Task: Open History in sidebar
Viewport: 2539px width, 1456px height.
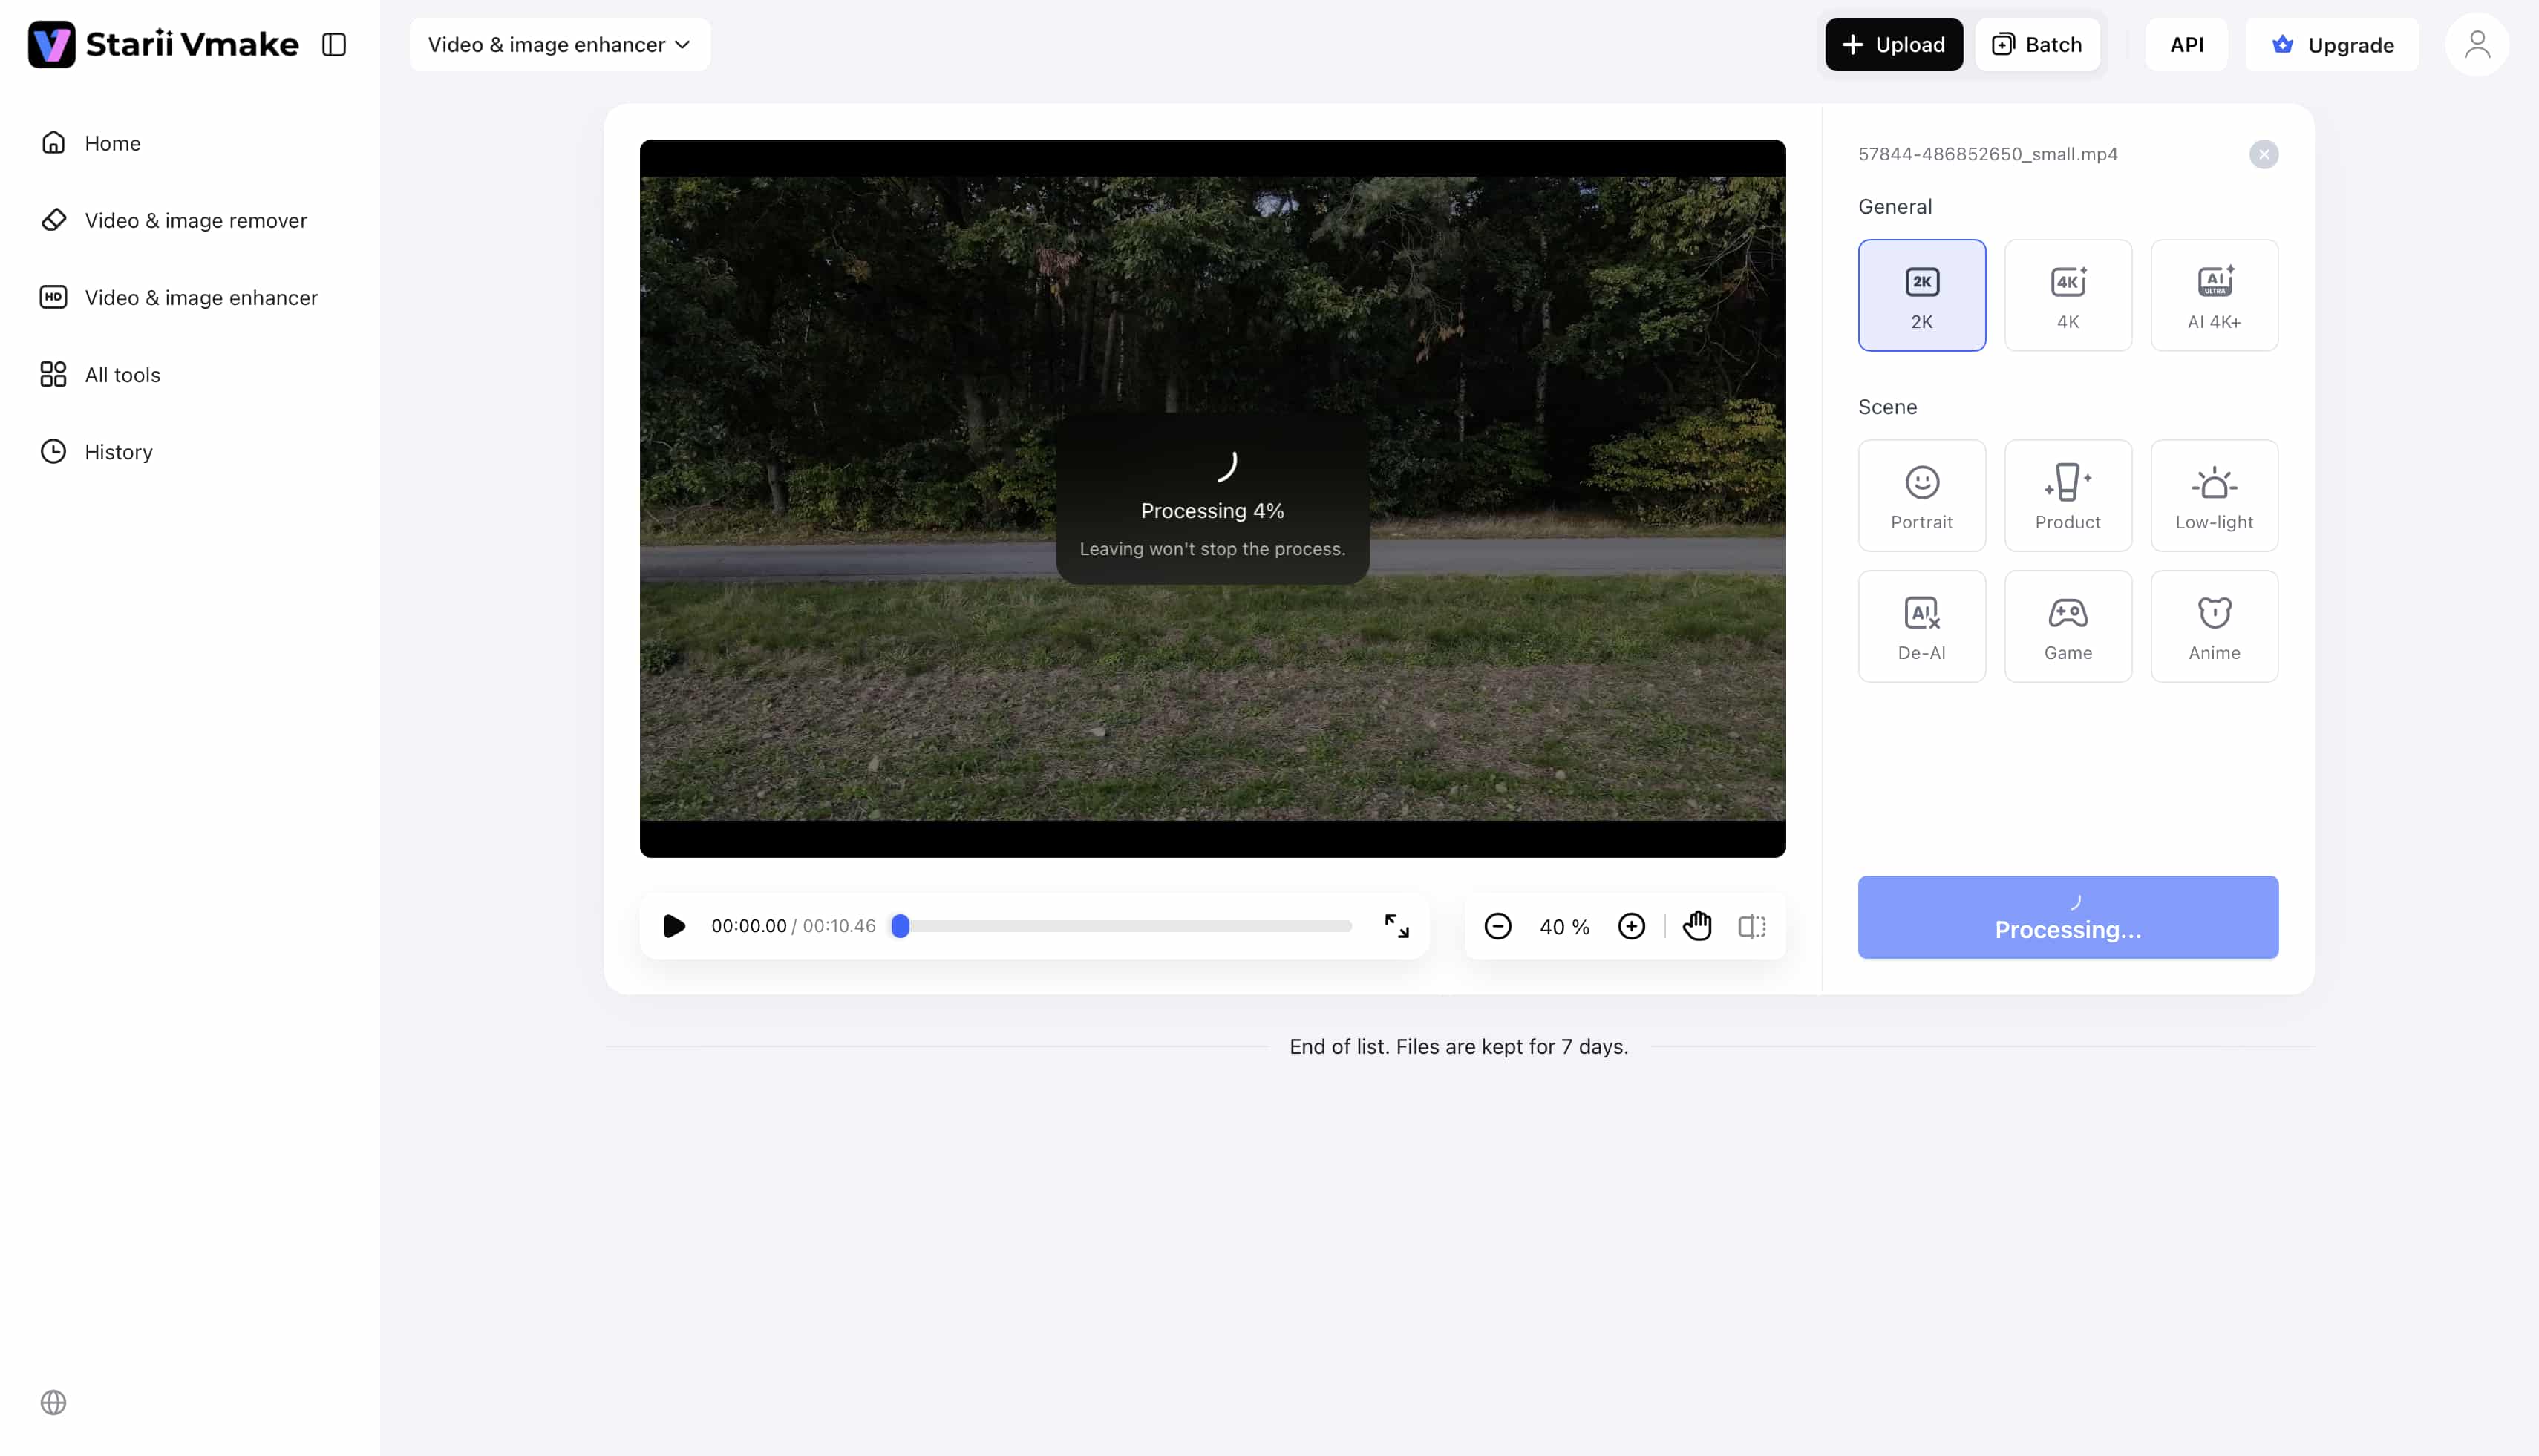Action: 97,451
